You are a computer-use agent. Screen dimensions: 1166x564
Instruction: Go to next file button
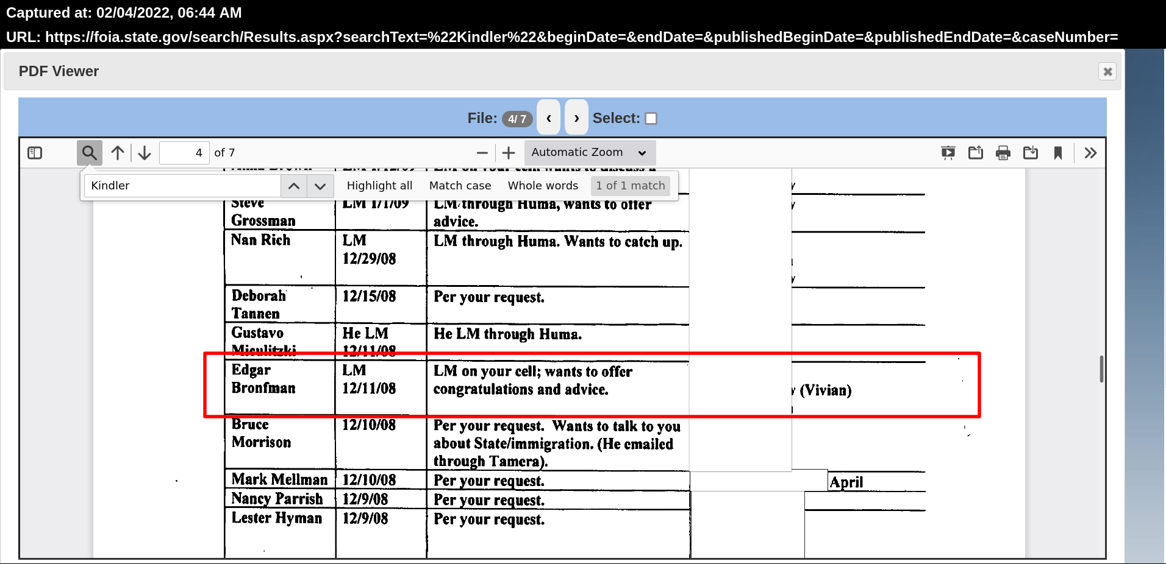pos(576,118)
